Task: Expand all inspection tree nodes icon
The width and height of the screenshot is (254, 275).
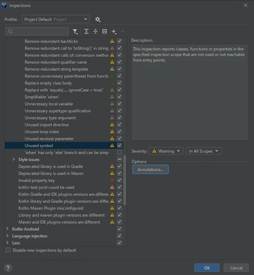Action: [86, 31]
